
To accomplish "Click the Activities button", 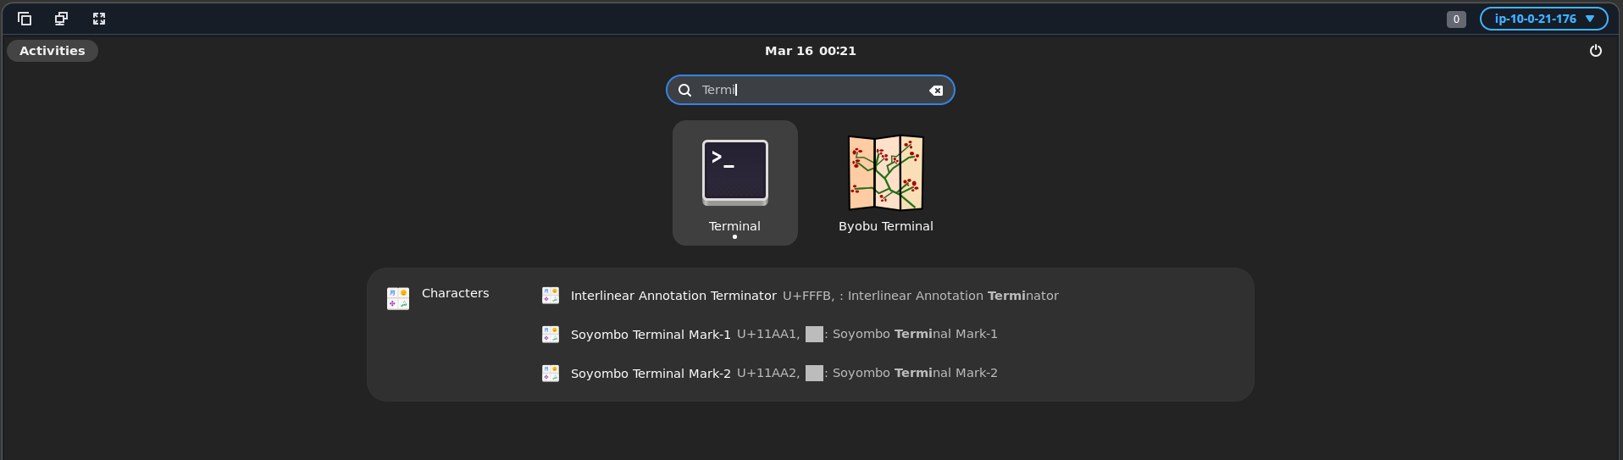I will tap(53, 51).
